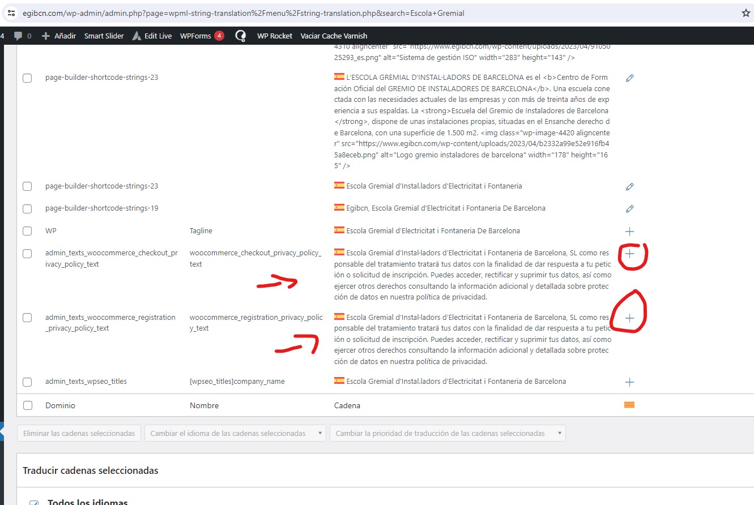Edit translation of the L'ESCOLA GREMIAL D'INSTAL·LADORS string
This screenshot has height=505, width=754.
pos(629,78)
